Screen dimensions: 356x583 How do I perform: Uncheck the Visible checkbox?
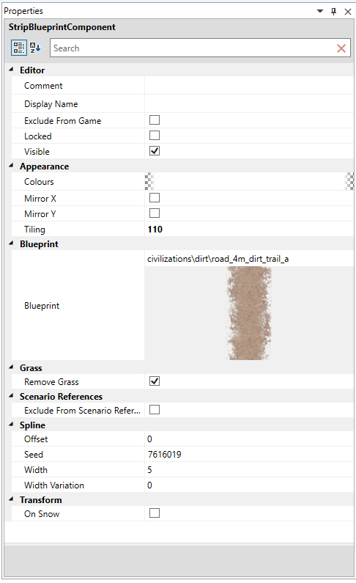[155, 150]
